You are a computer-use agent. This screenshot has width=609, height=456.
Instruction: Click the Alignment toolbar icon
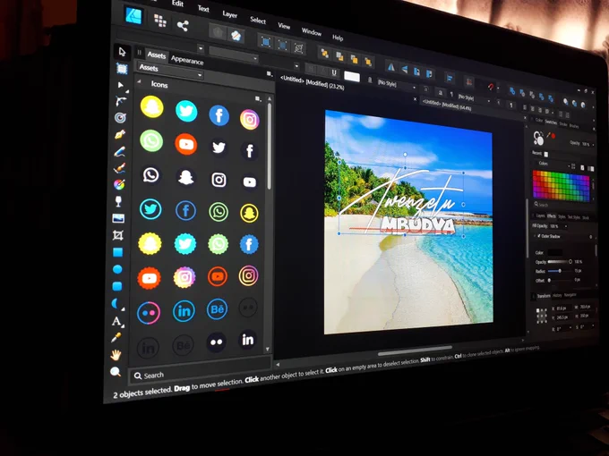click(x=450, y=78)
